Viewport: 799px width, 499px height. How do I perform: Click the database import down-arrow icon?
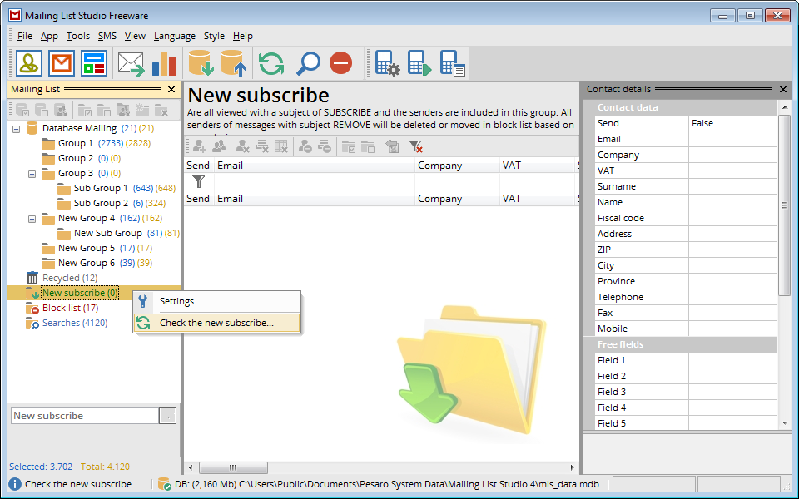click(201, 63)
